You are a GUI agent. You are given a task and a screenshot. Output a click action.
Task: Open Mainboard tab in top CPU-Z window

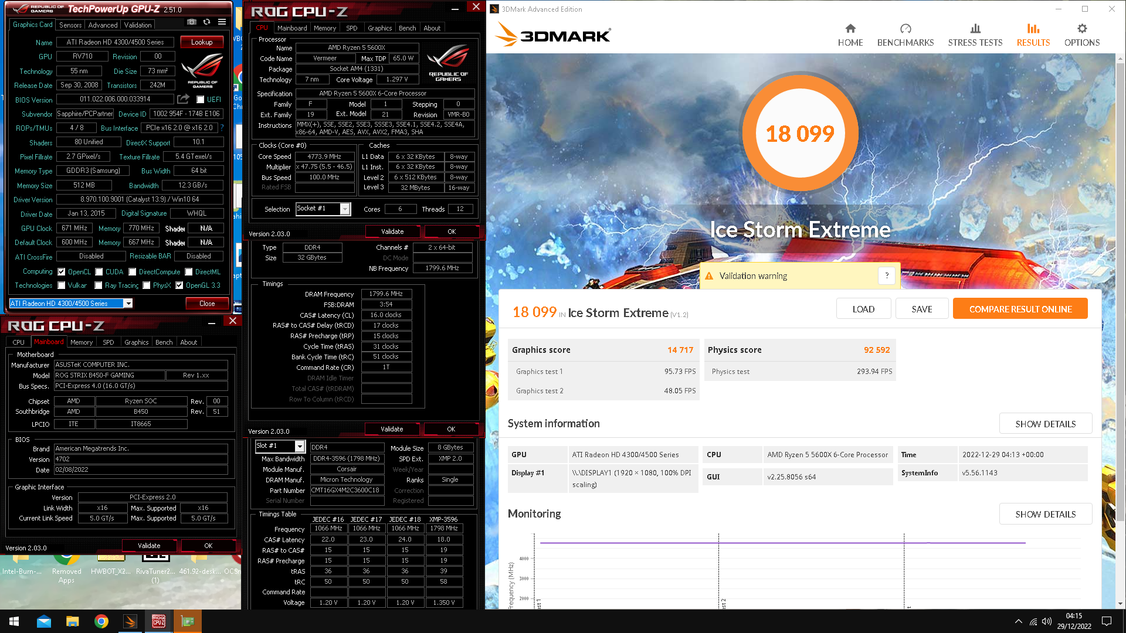coord(292,28)
